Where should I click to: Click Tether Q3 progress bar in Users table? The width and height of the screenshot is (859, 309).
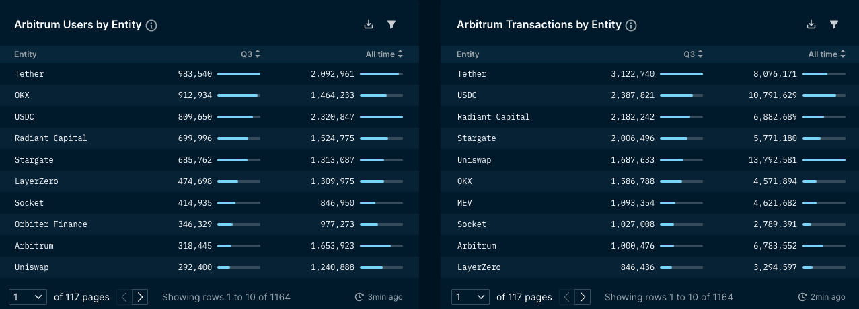point(239,74)
